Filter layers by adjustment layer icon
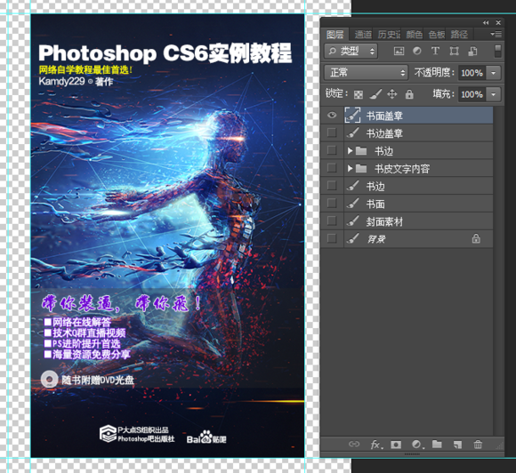Screen dimensions: 516x473 (417, 51)
